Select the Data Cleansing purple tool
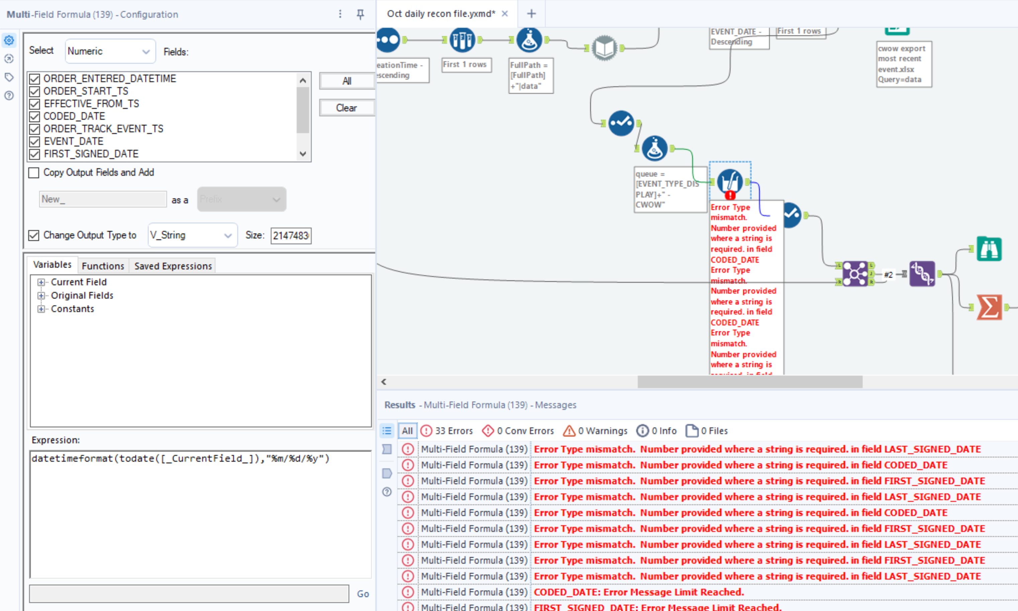The width and height of the screenshot is (1018, 611). [x=922, y=273]
